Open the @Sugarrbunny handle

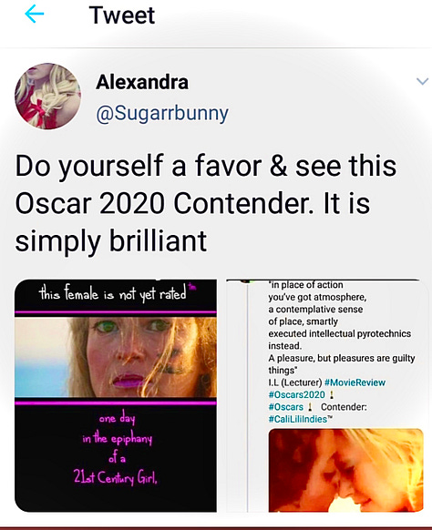162,113
